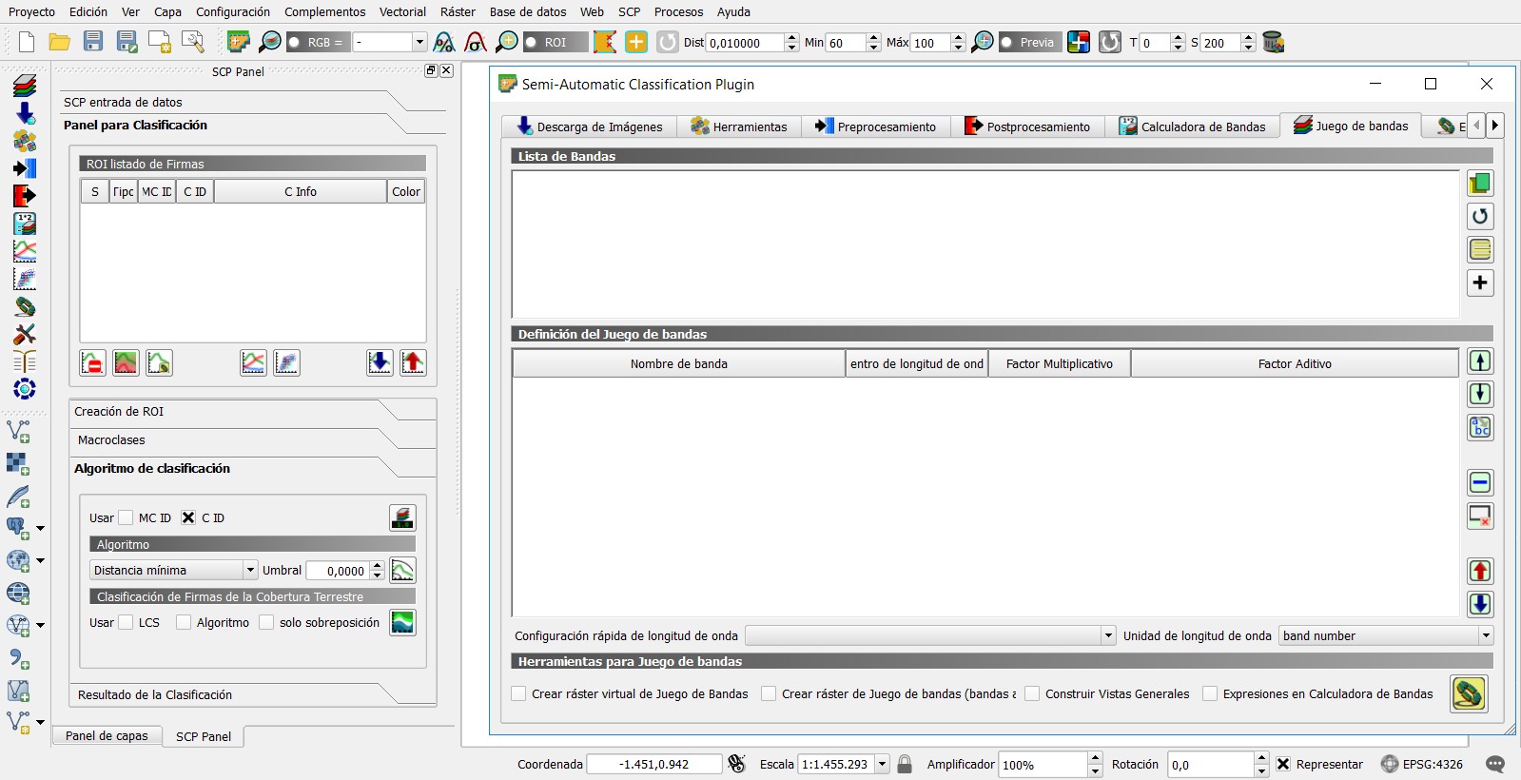Check Crear ráster virtual de Juego de Bandas
The width and height of the screenshot is (1521, 780).
pyautogui.click(x=518, y=693)
